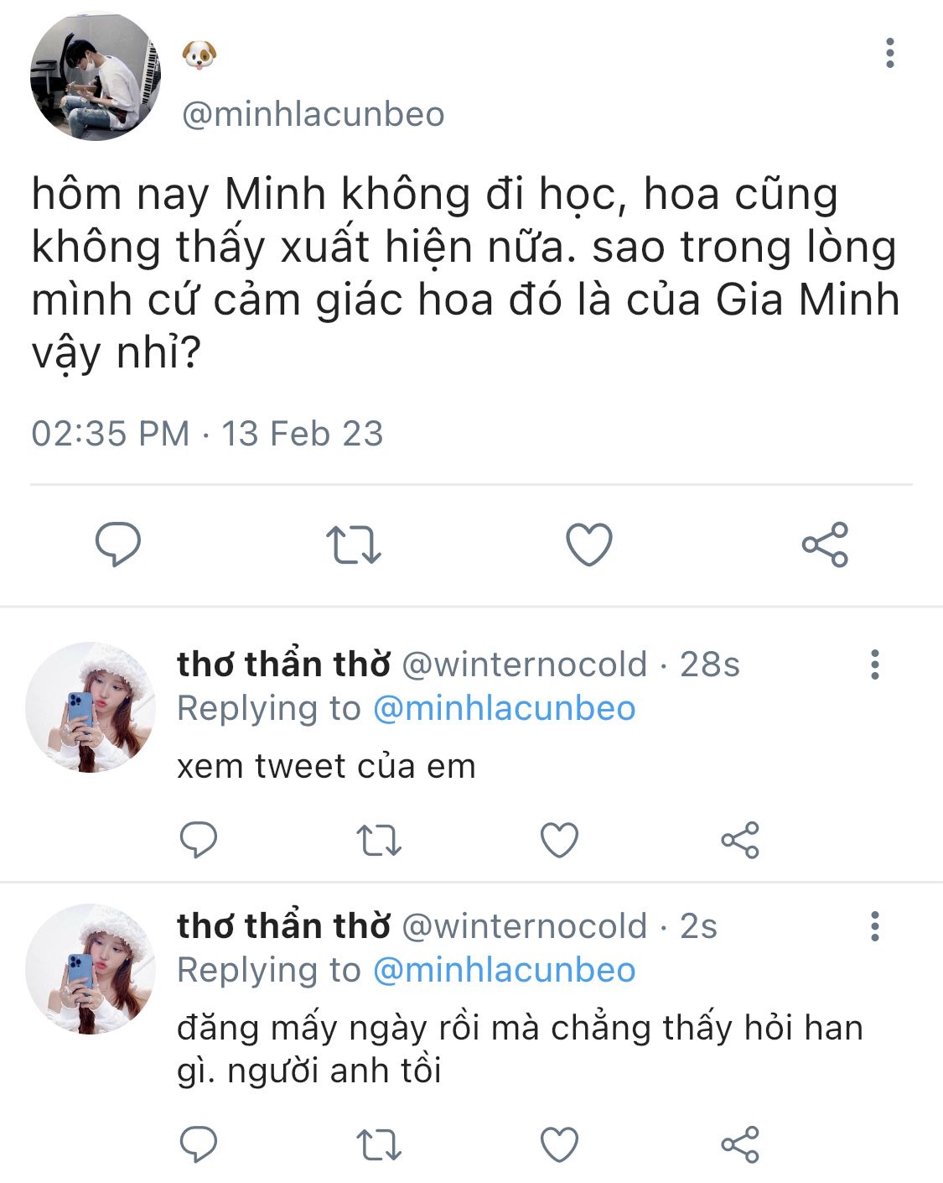Retweet the "người anh tồi" reply
The image size is (943, 1183).
pyautogui.click(x=379, y=1144)
